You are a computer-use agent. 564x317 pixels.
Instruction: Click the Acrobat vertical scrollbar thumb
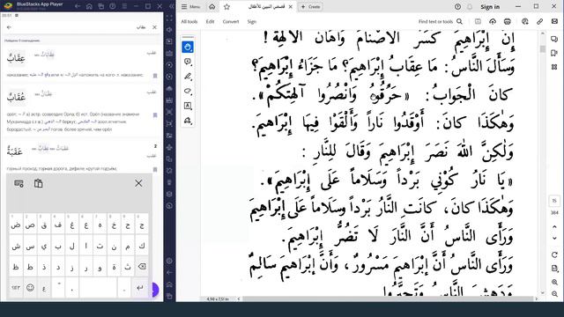pyautogui.click(x=543, y=49)
